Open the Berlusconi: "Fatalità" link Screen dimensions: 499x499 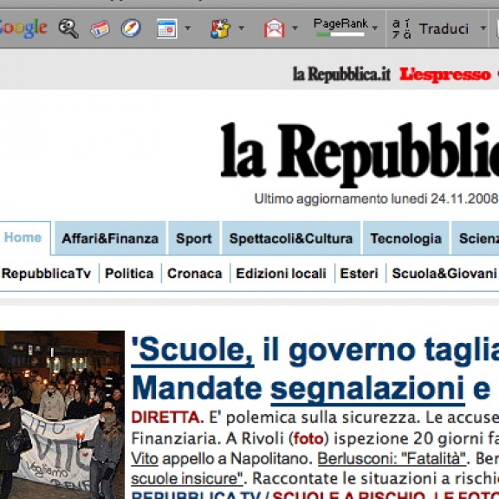[392, 459]
